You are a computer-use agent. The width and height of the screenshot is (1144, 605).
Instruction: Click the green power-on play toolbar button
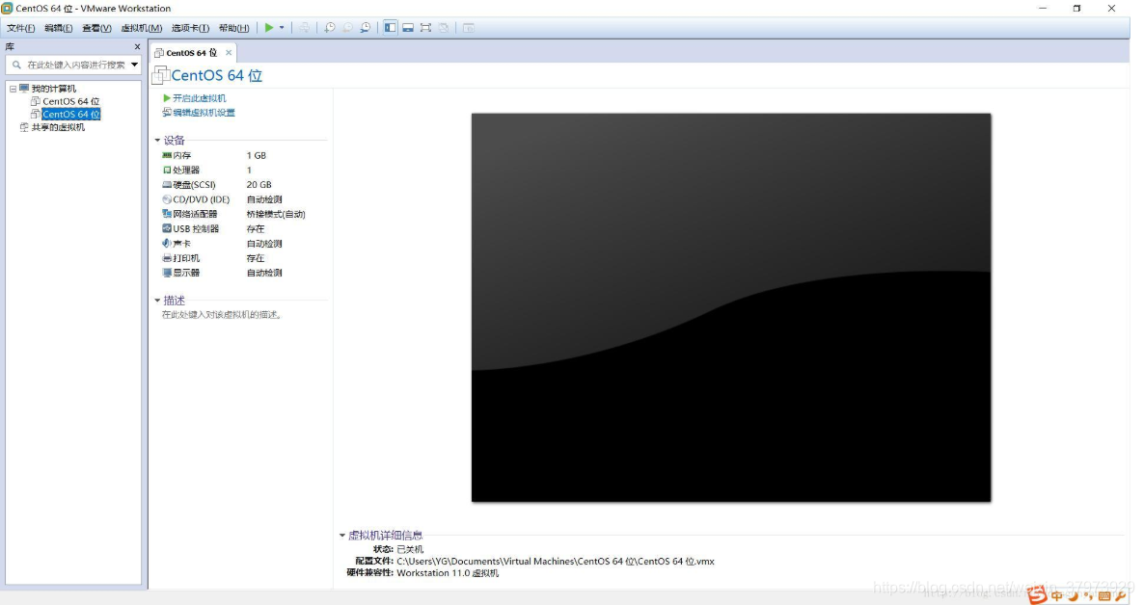pos(269,28)
